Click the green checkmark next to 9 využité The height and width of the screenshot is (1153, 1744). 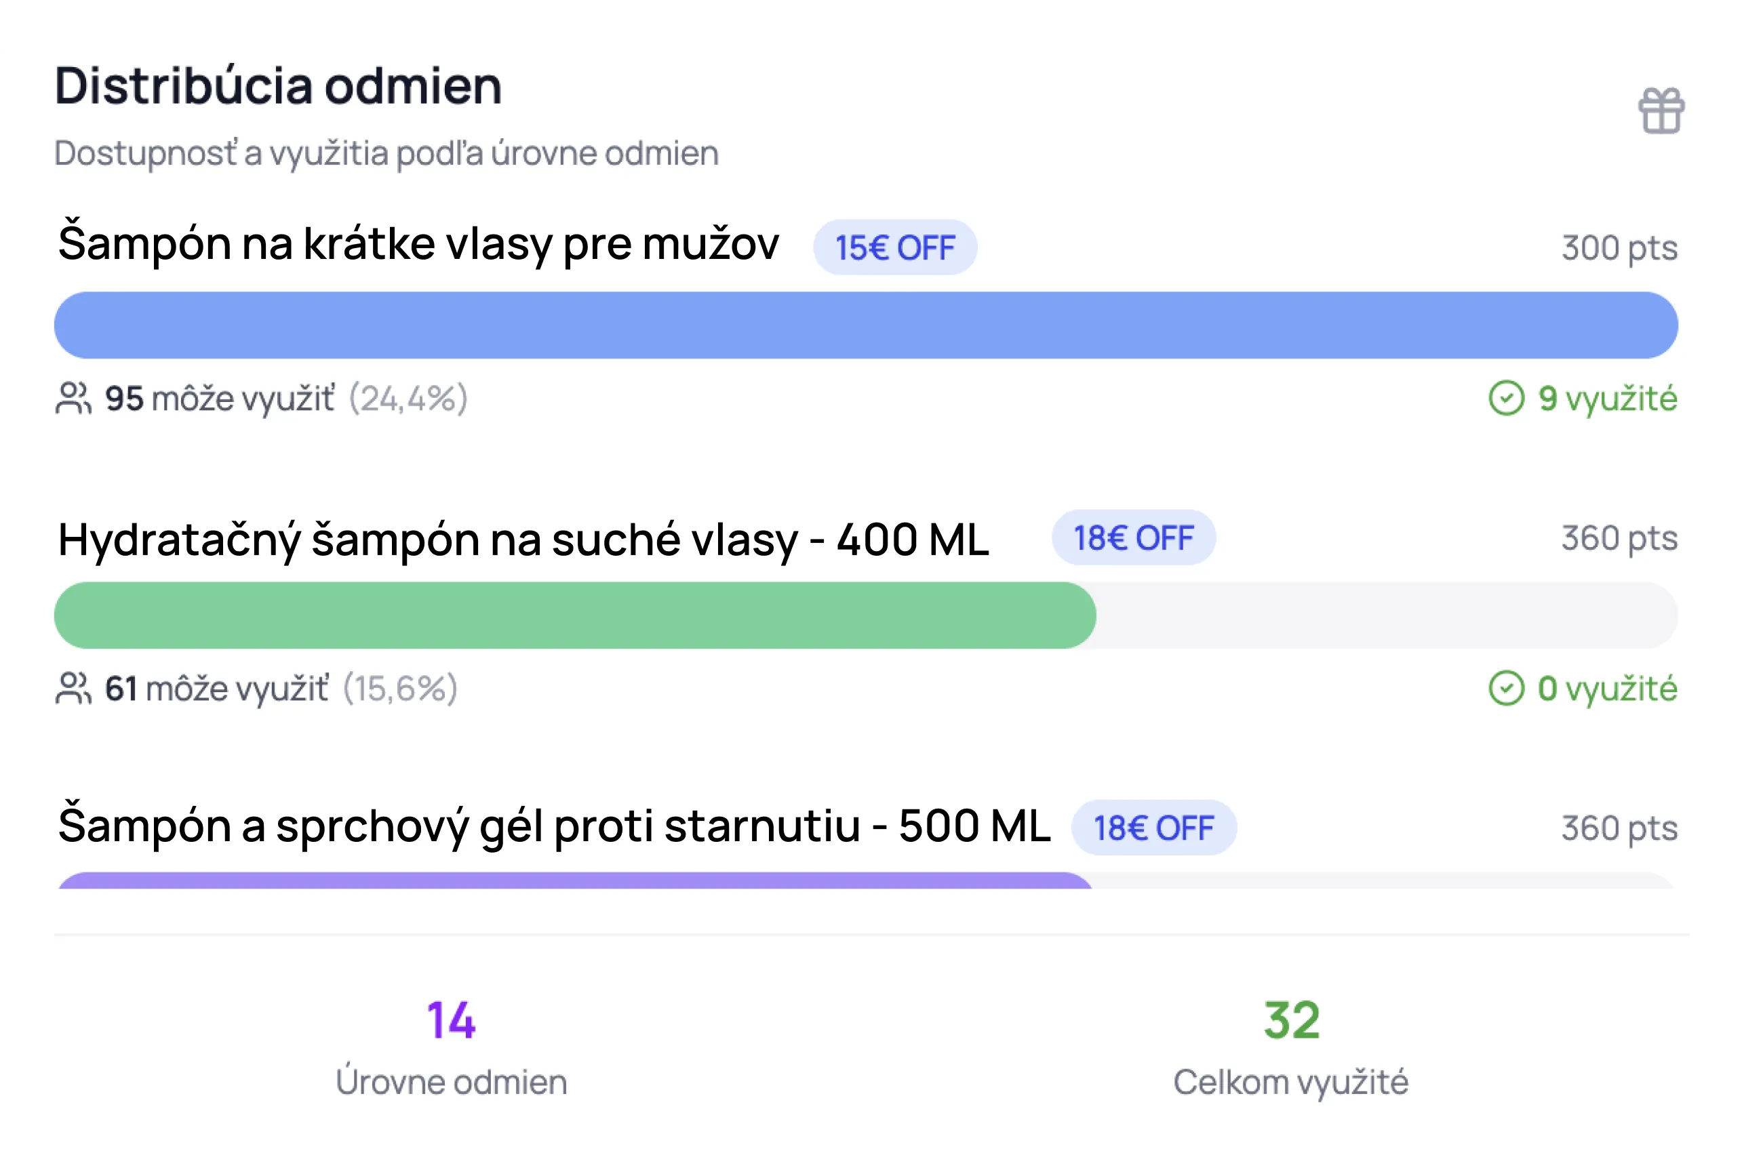[x=1506, y=398]
